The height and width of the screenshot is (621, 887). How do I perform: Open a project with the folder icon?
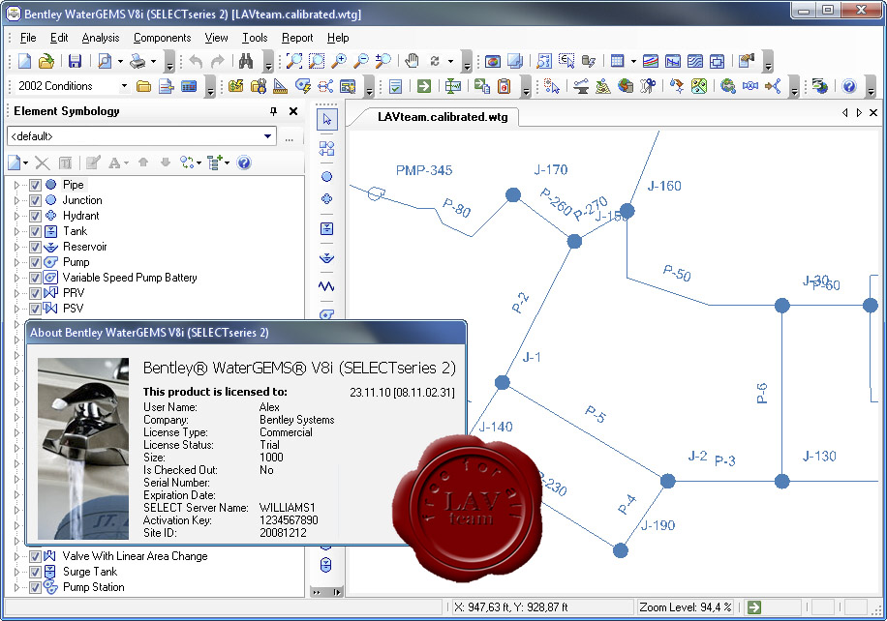(46, 61)
